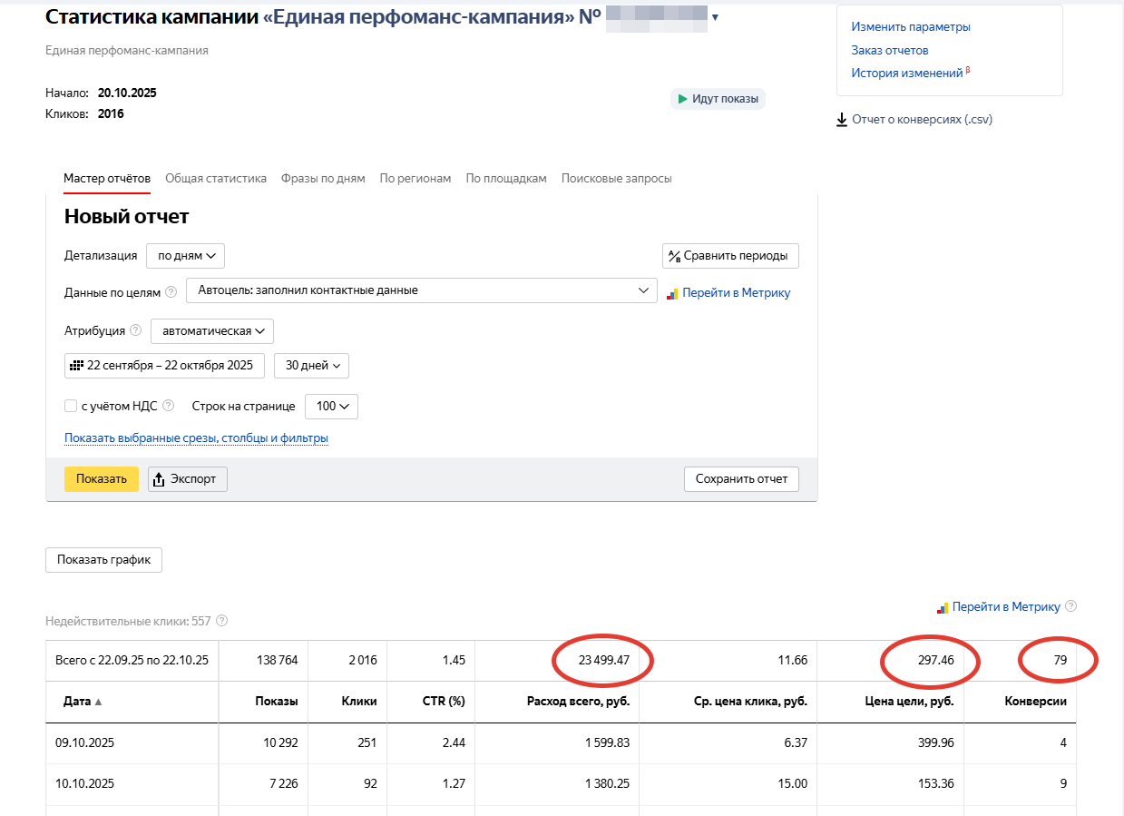The width and height of the screenshot is (1124, 816).
Task: Click the help icon beside Недействительные клики
Action: click(x=221, y=621)
